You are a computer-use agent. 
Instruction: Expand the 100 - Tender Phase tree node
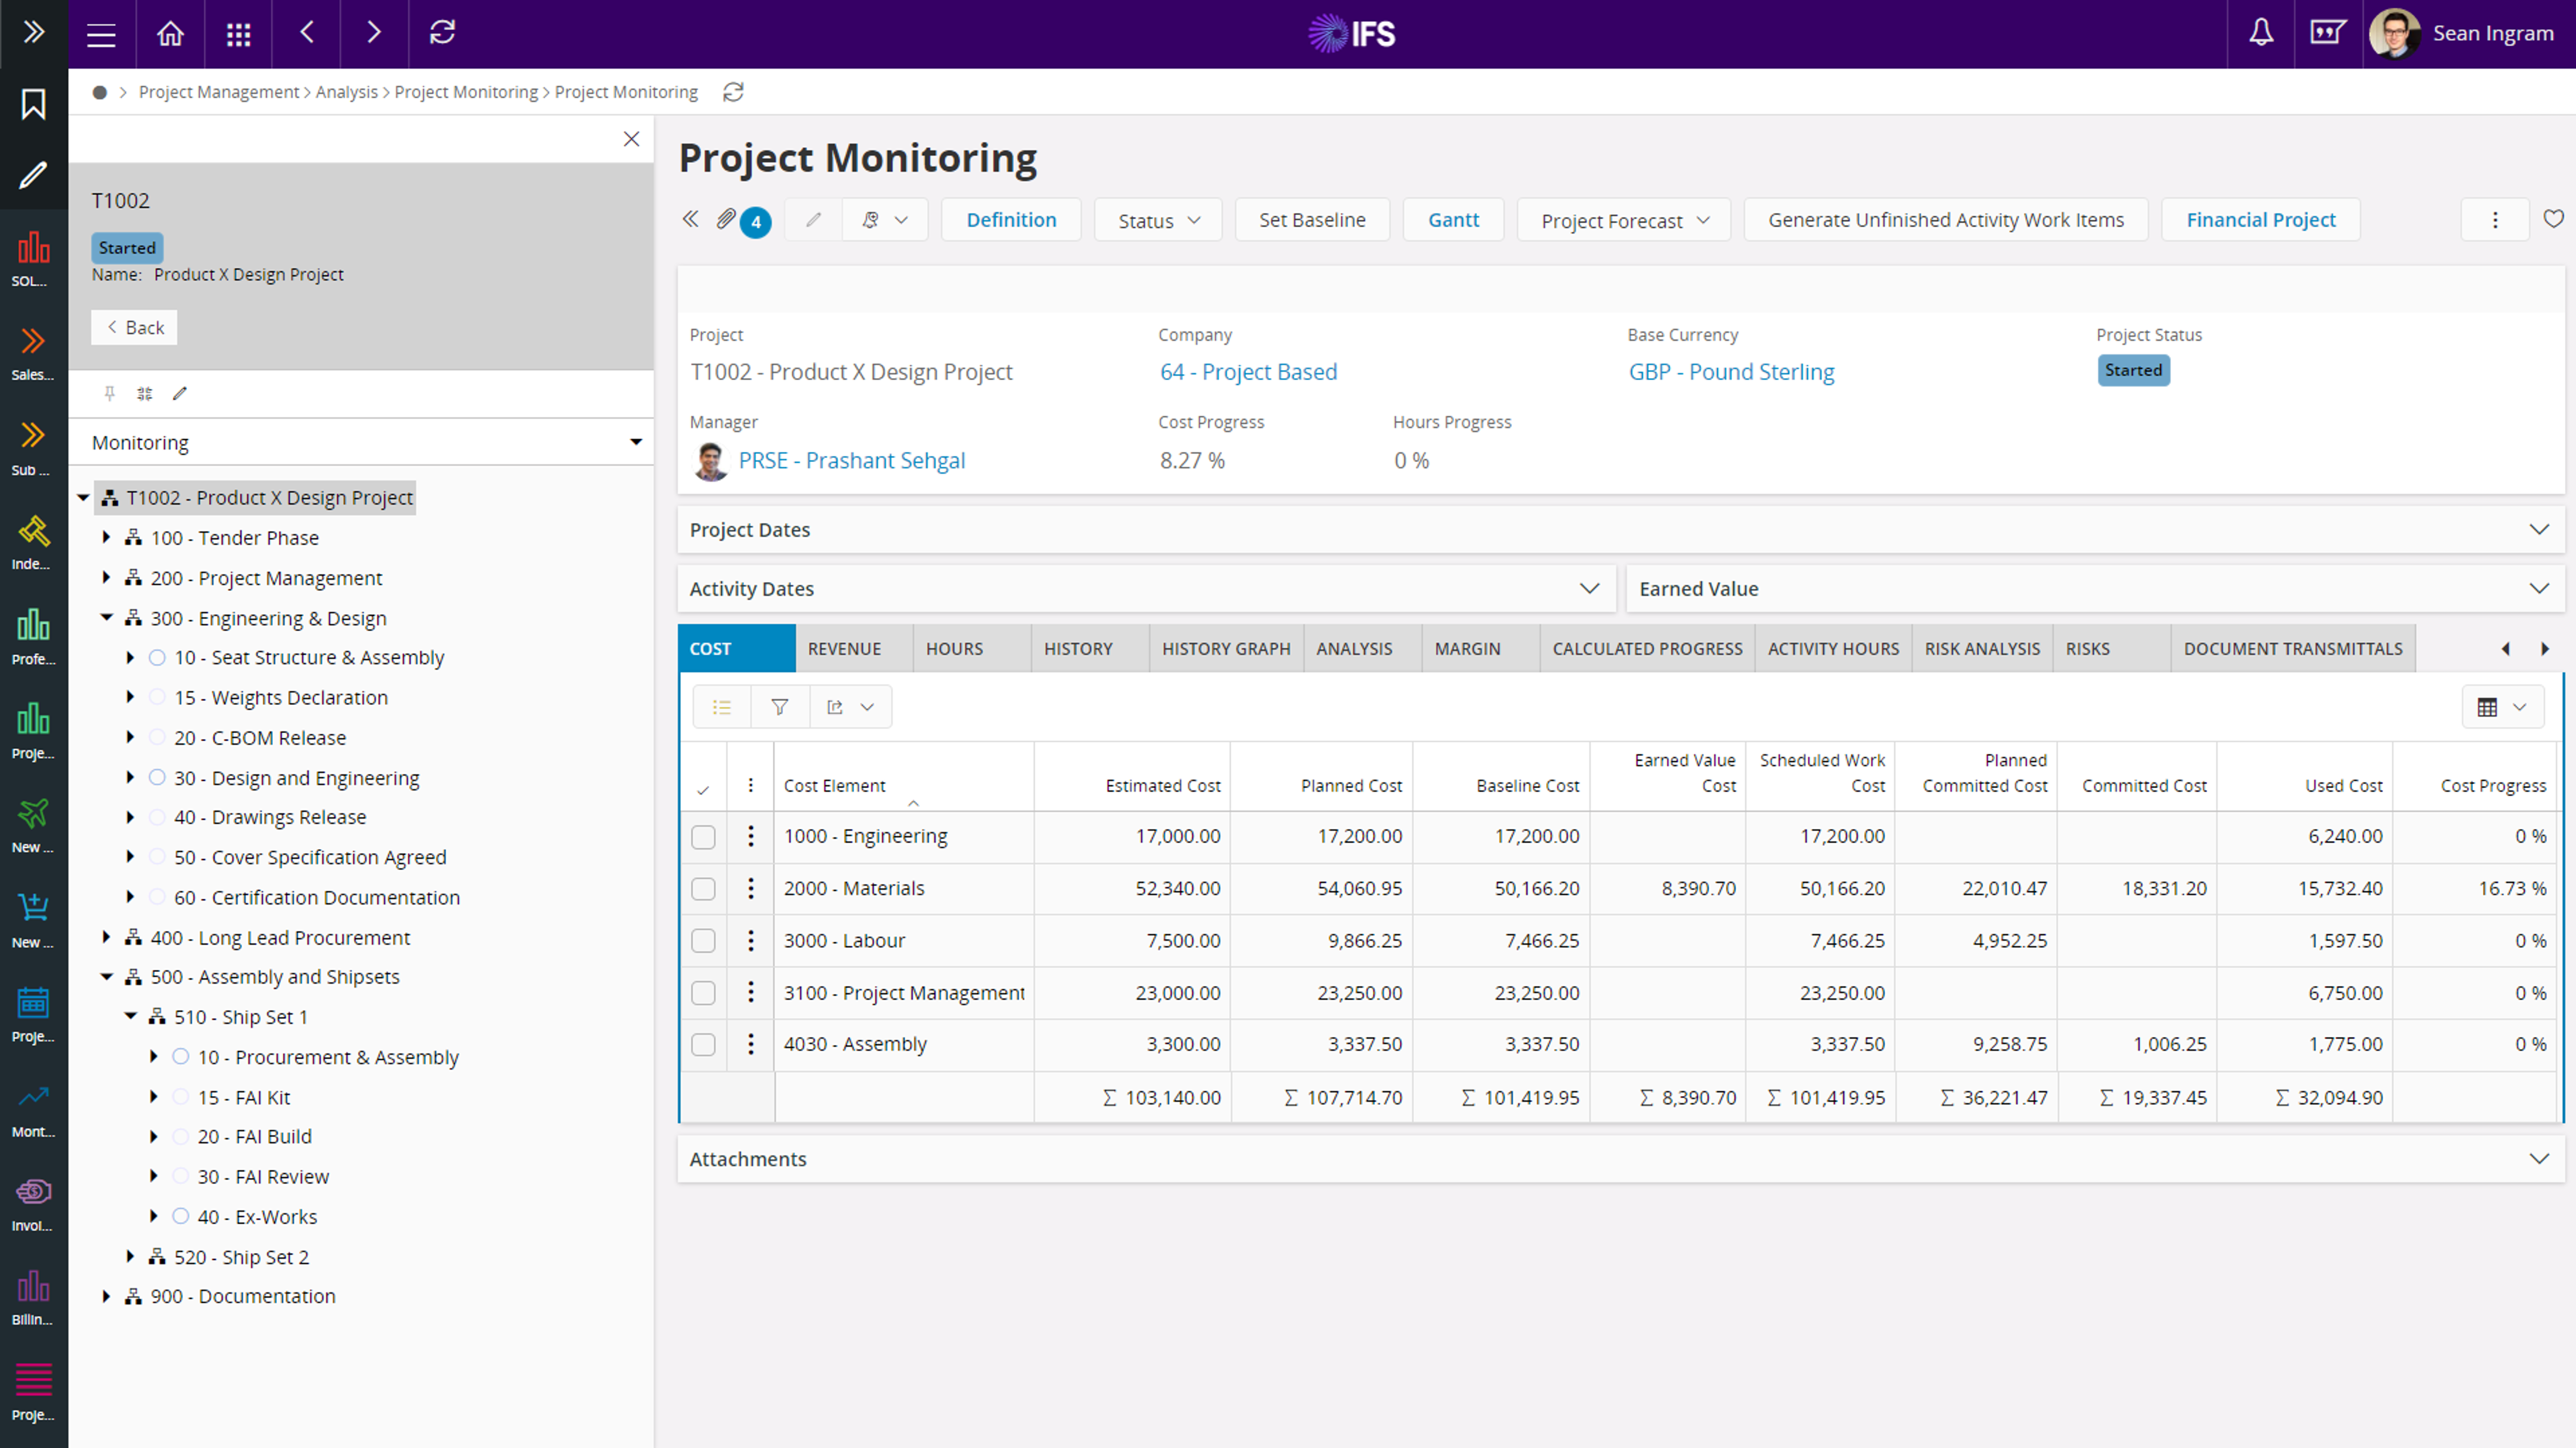click(x=106, y=537)
